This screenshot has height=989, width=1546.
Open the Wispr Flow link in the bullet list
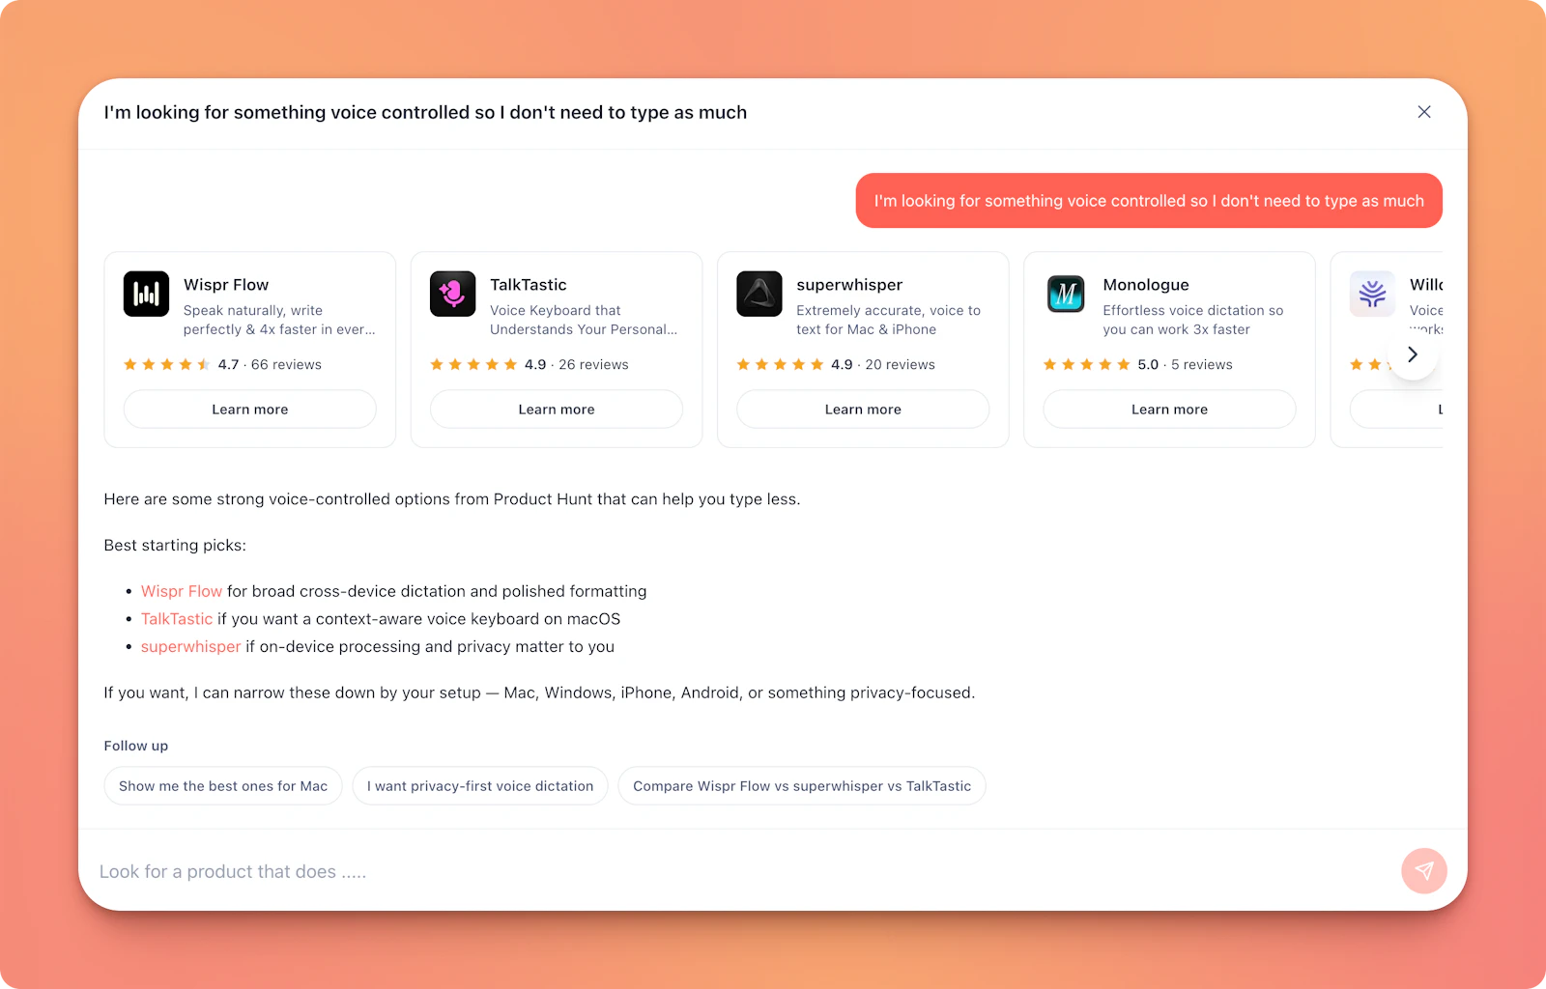pos(182,591)
